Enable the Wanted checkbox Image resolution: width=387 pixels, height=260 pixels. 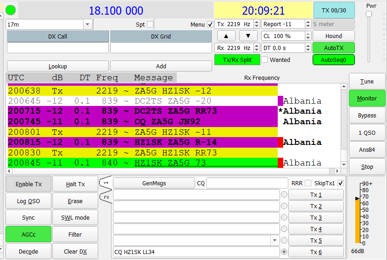pos(264,60)
